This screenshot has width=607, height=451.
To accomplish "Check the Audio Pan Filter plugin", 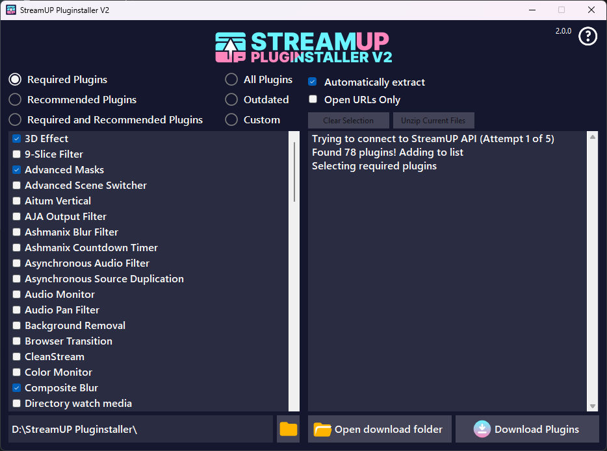I will pyautogui.click(x=17, y=310).
